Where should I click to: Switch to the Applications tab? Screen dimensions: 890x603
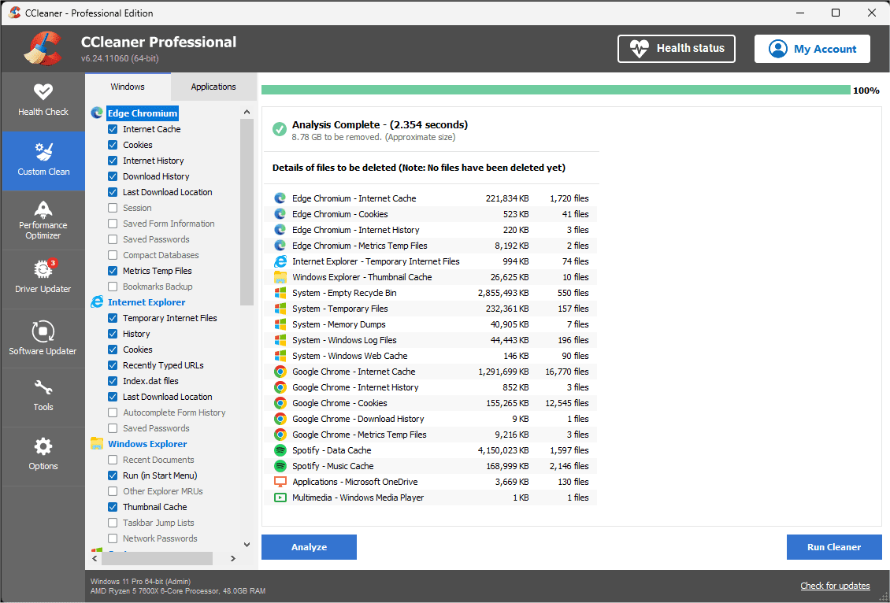pos(213,87)
